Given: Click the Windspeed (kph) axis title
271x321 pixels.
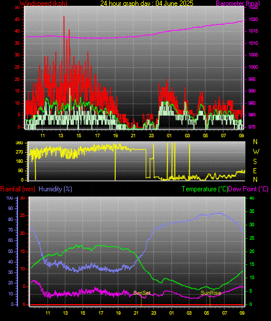Looking at the screenshot, I should [x=44, y=3].
